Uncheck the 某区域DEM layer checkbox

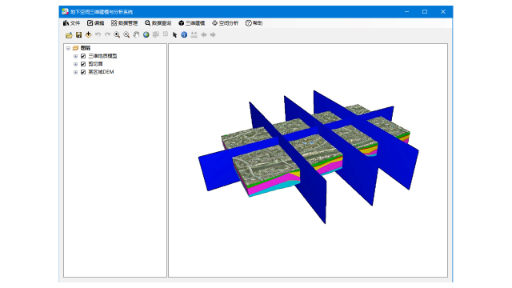pyautogui.click(x=83, y=72)
